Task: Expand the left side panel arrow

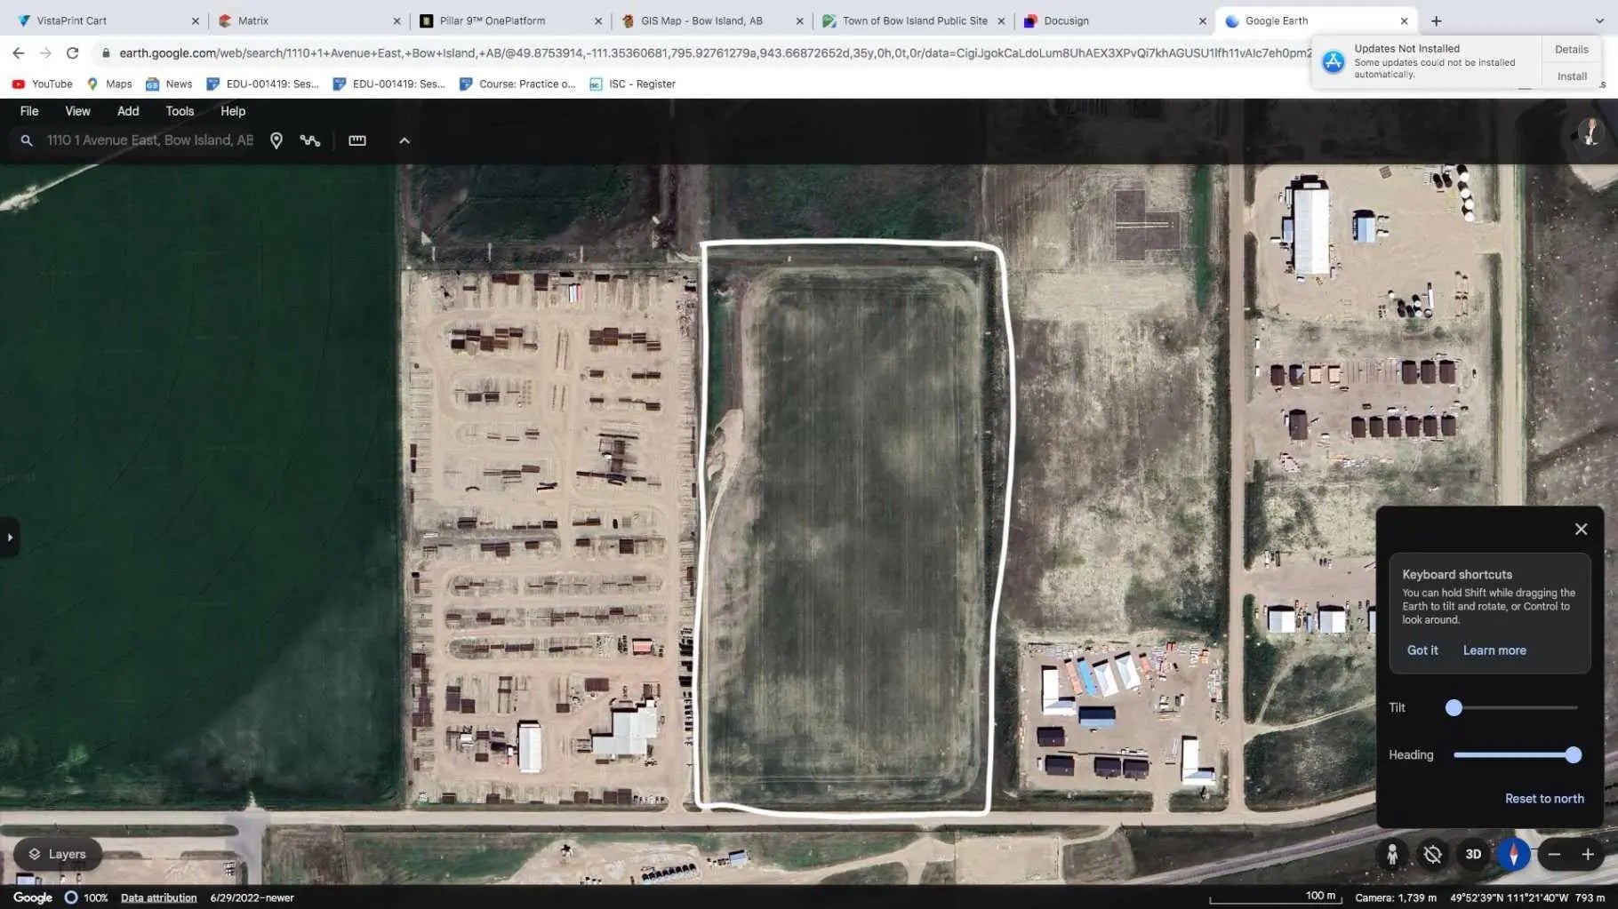Action: tap(10, 538)
